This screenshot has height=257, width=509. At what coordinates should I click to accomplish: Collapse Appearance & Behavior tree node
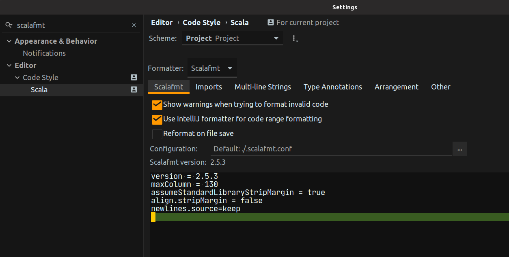pos(9,41)
